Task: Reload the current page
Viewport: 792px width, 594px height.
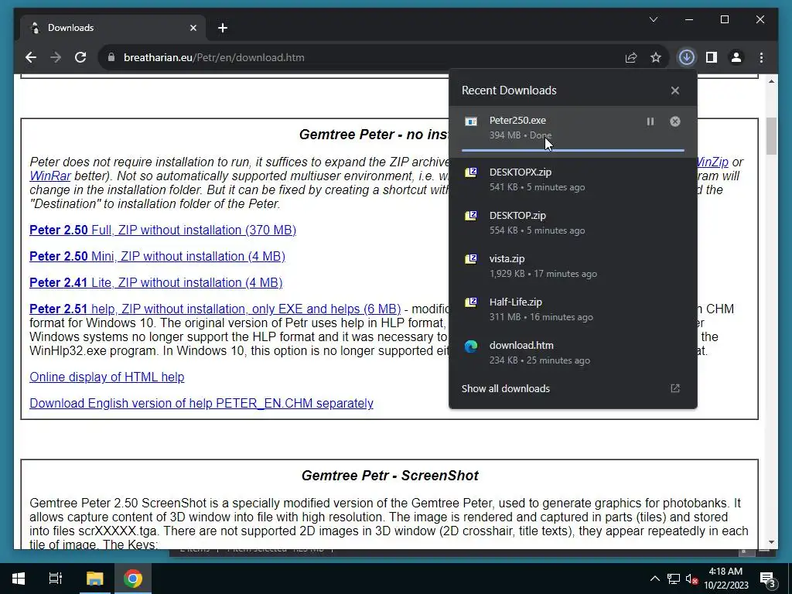Action: point(80,57)
